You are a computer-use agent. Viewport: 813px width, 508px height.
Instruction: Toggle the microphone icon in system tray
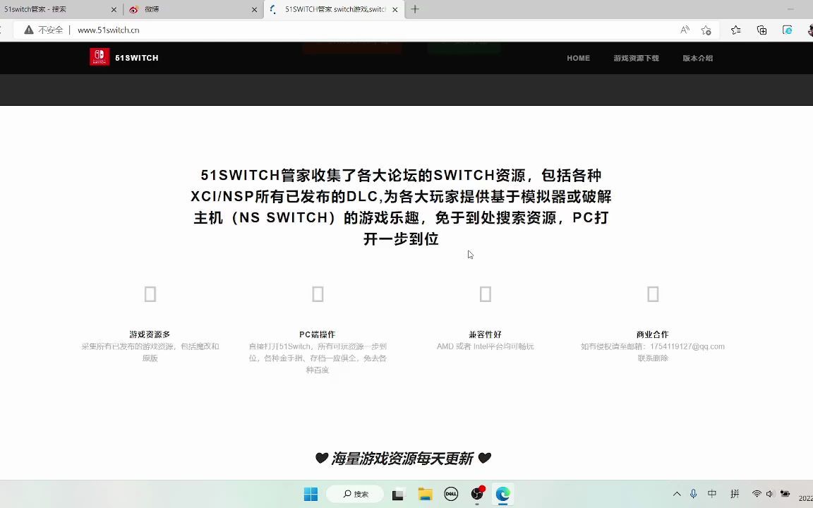(692, 494)
